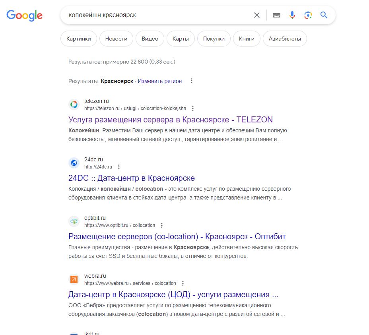Click the 24dc.ru globe favicon

pyautogui.click(x=74, y=163)
